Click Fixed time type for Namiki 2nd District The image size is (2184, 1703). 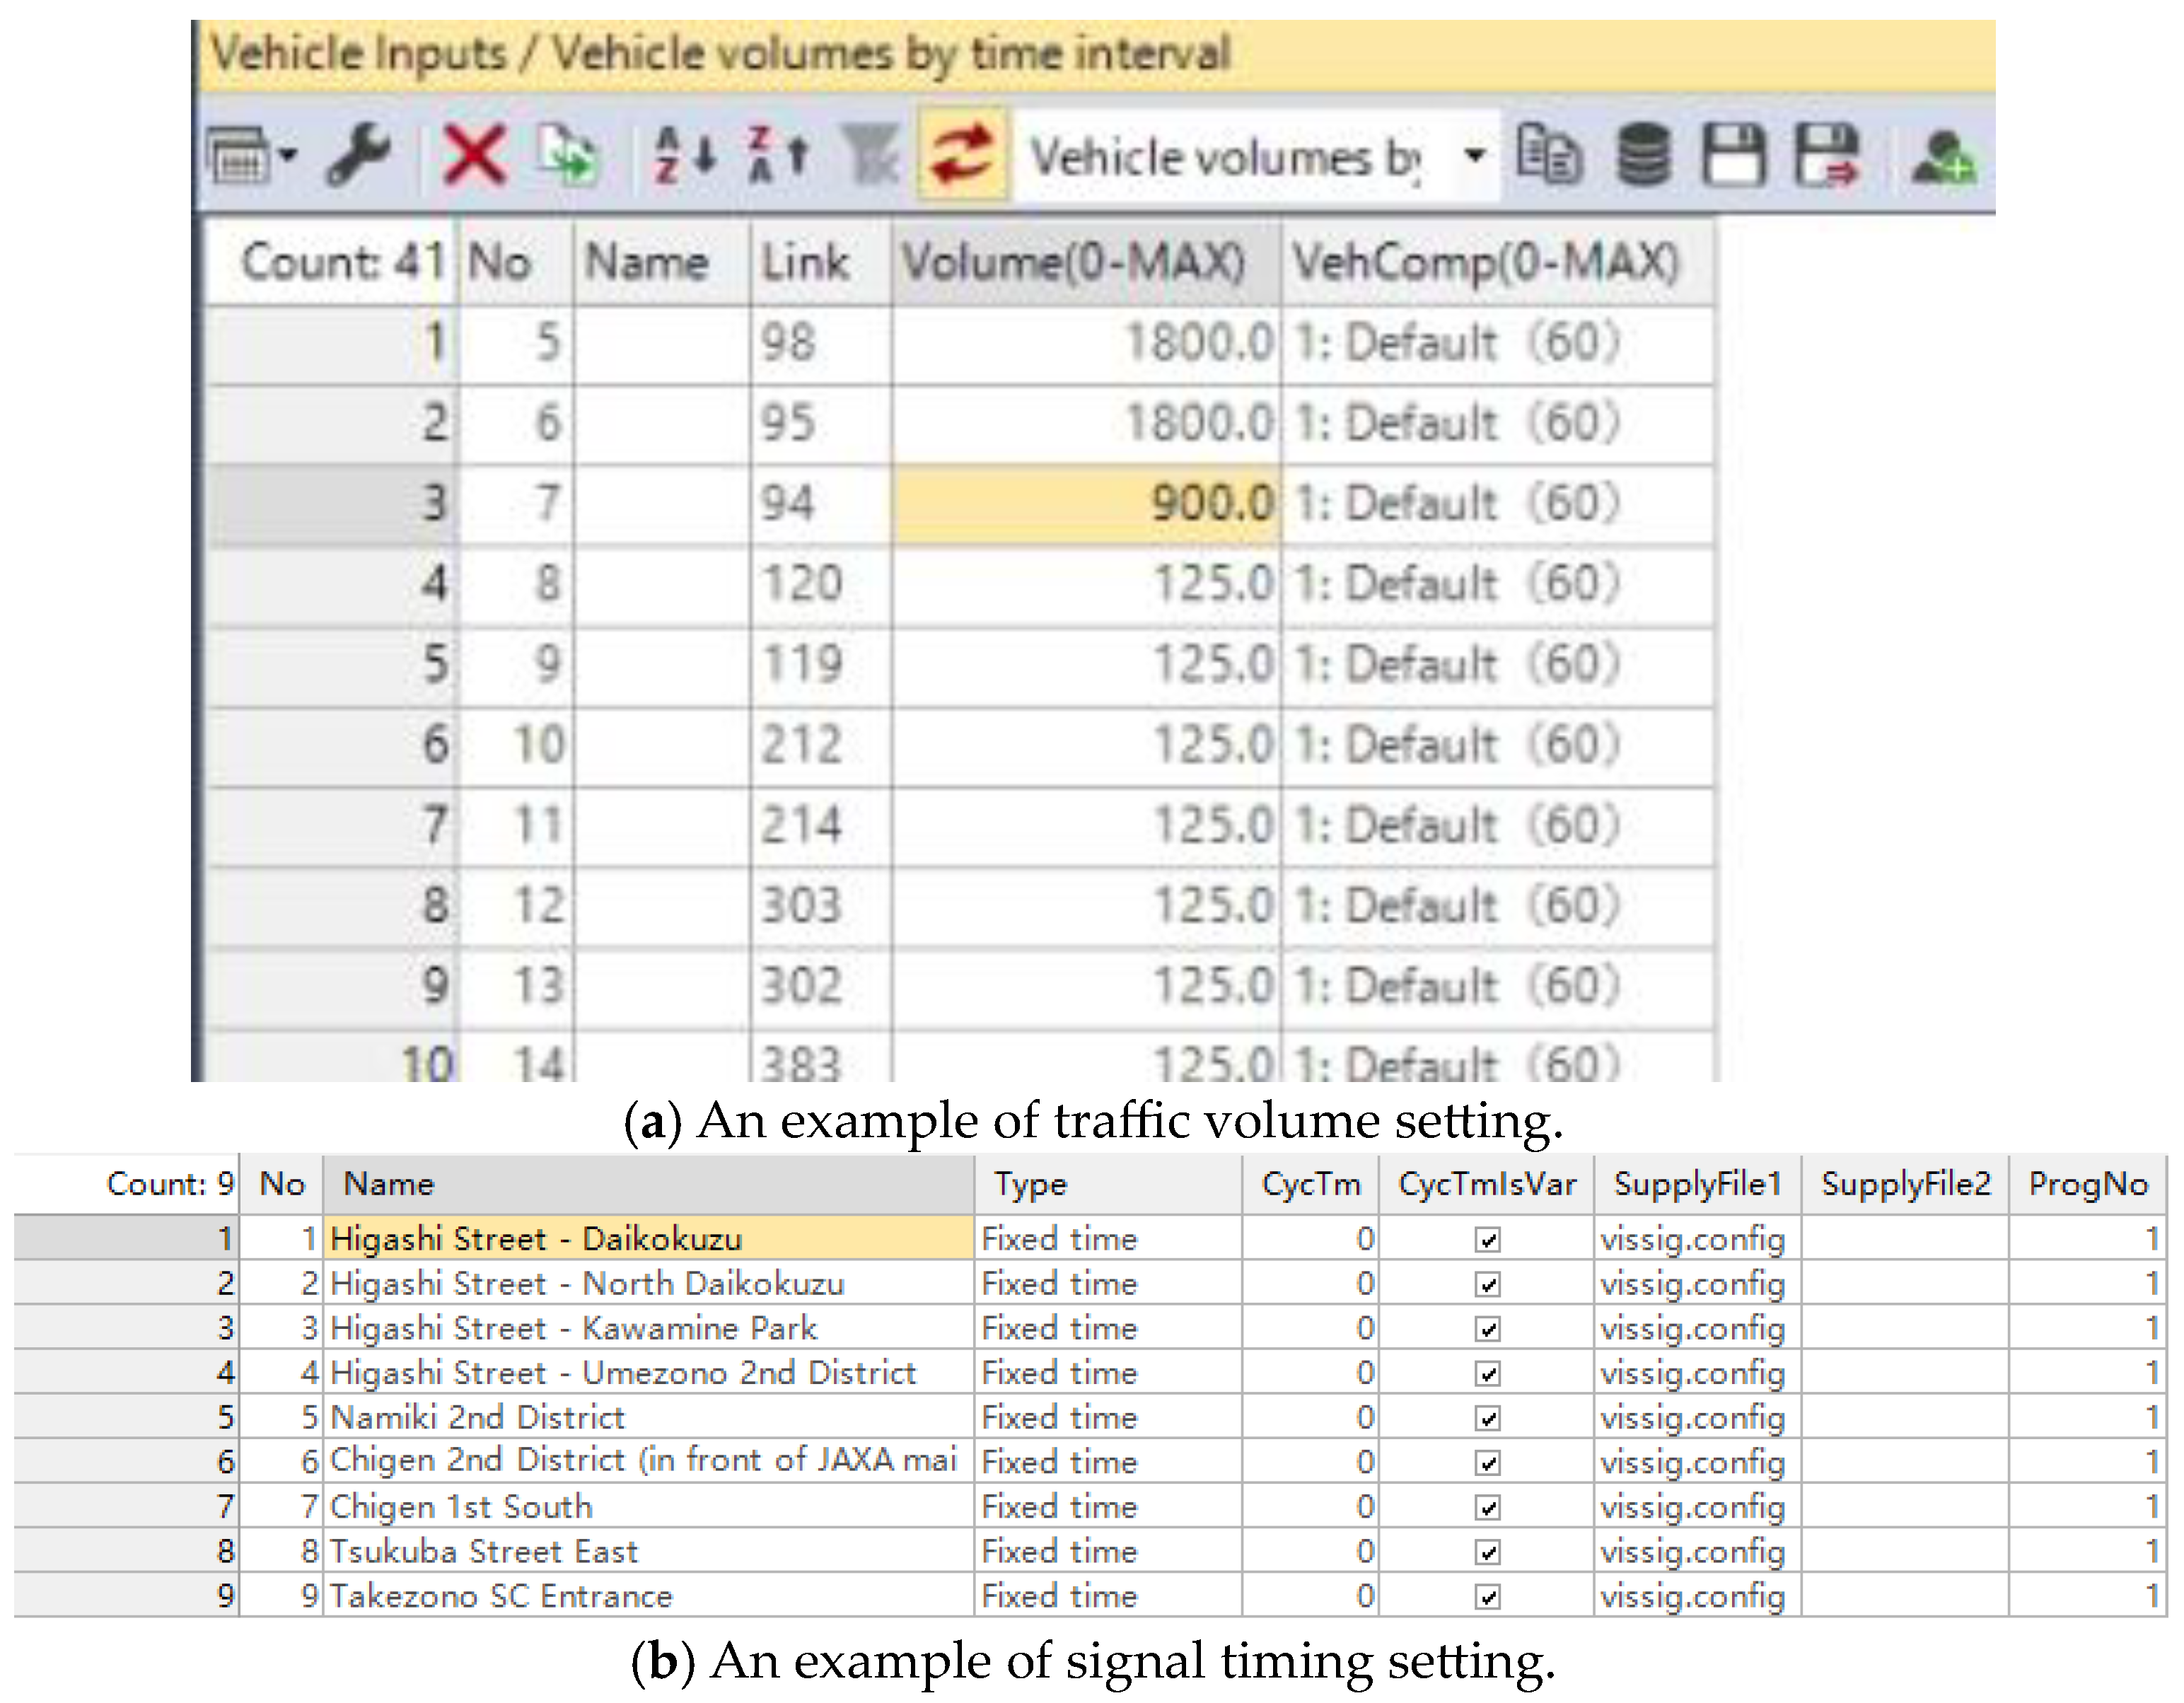(x=1108, y=1417)
